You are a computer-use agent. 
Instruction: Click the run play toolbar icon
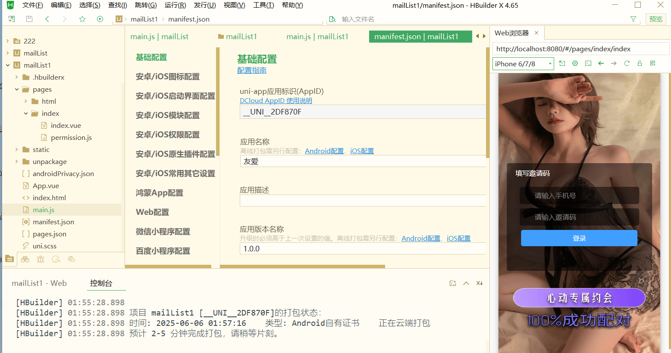coord(100,19)
